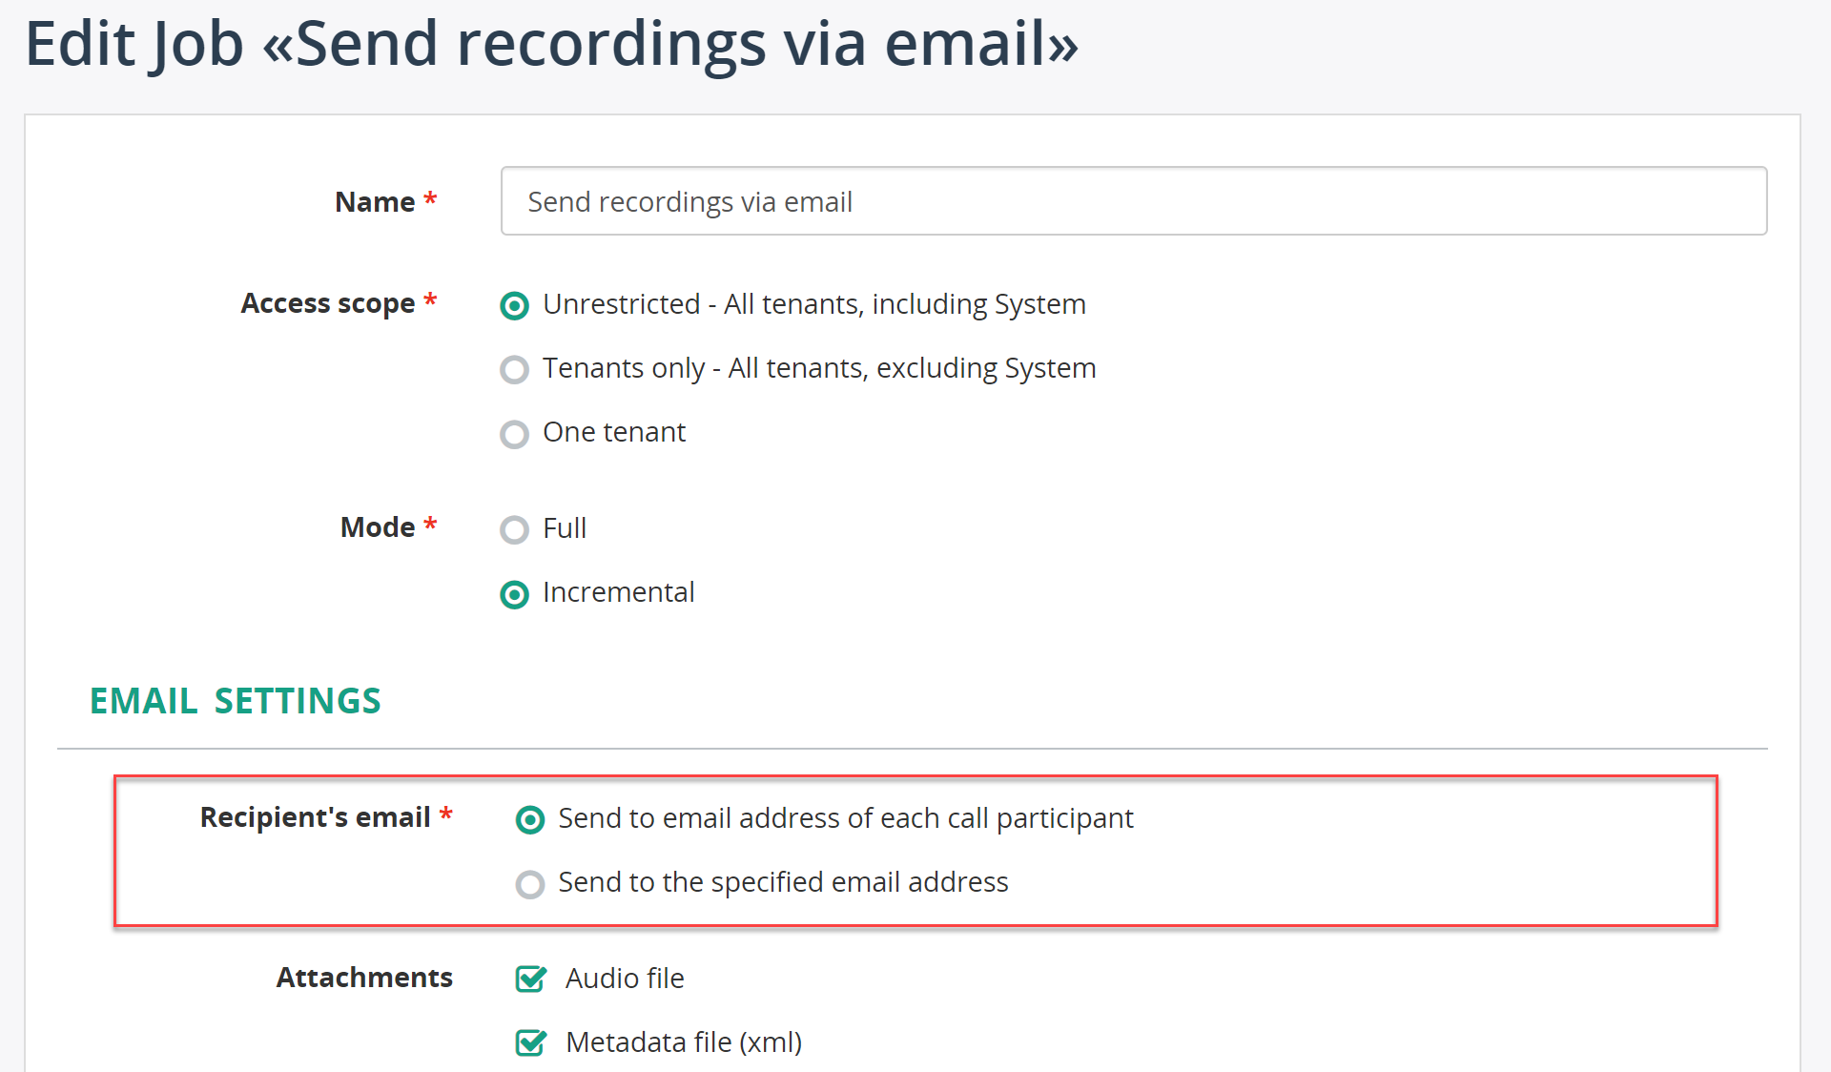Toggle the Metadata file (xml) checkbox
Image resolution: width=1831 pixels, height=1072 pixels.
click(530, 1042)
